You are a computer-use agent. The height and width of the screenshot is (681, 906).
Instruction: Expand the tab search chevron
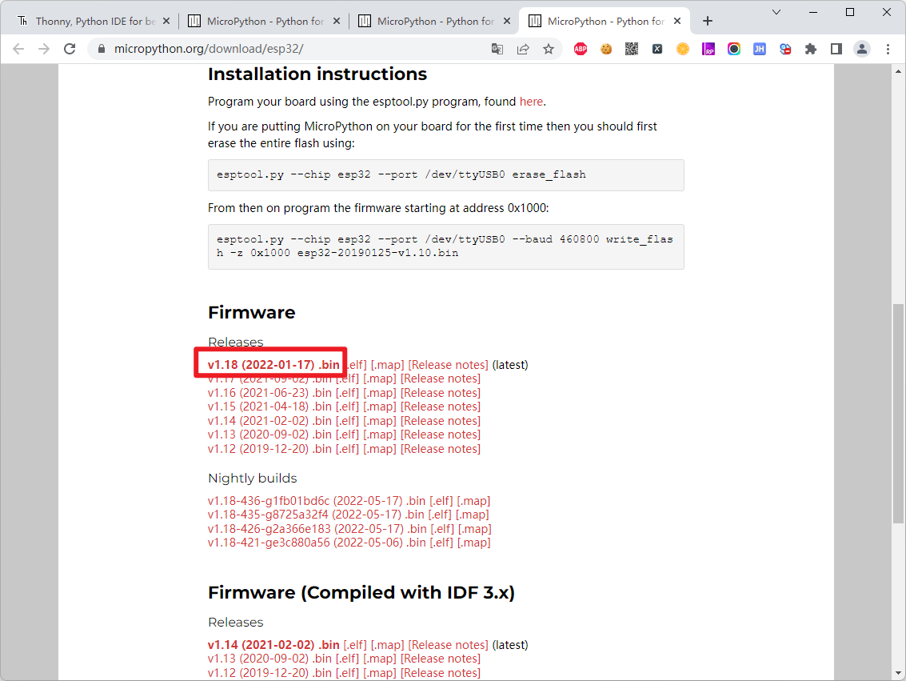[x=776, y=12]
